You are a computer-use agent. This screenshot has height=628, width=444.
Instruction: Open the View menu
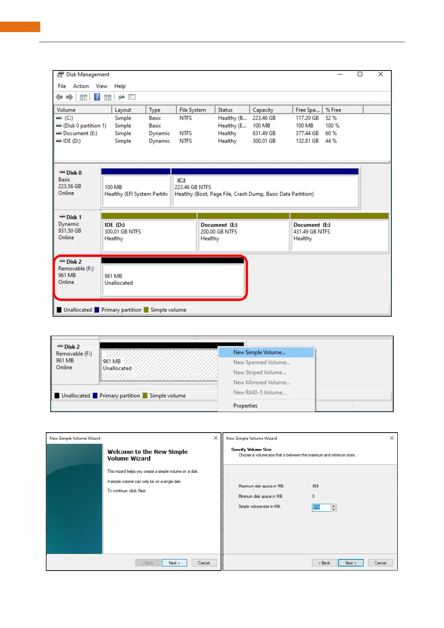[101, 86]
